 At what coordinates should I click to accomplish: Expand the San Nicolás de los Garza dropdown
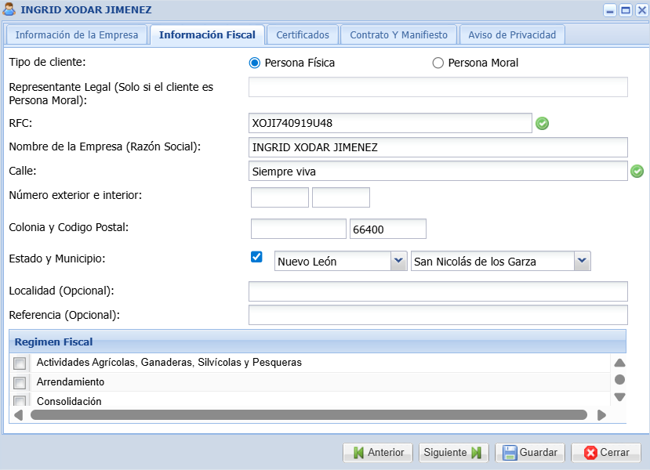tap(581, 262)
